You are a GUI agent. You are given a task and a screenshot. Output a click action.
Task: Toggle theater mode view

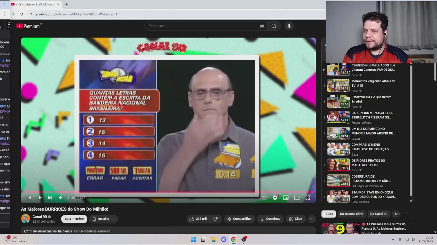(x=297, y=198)
